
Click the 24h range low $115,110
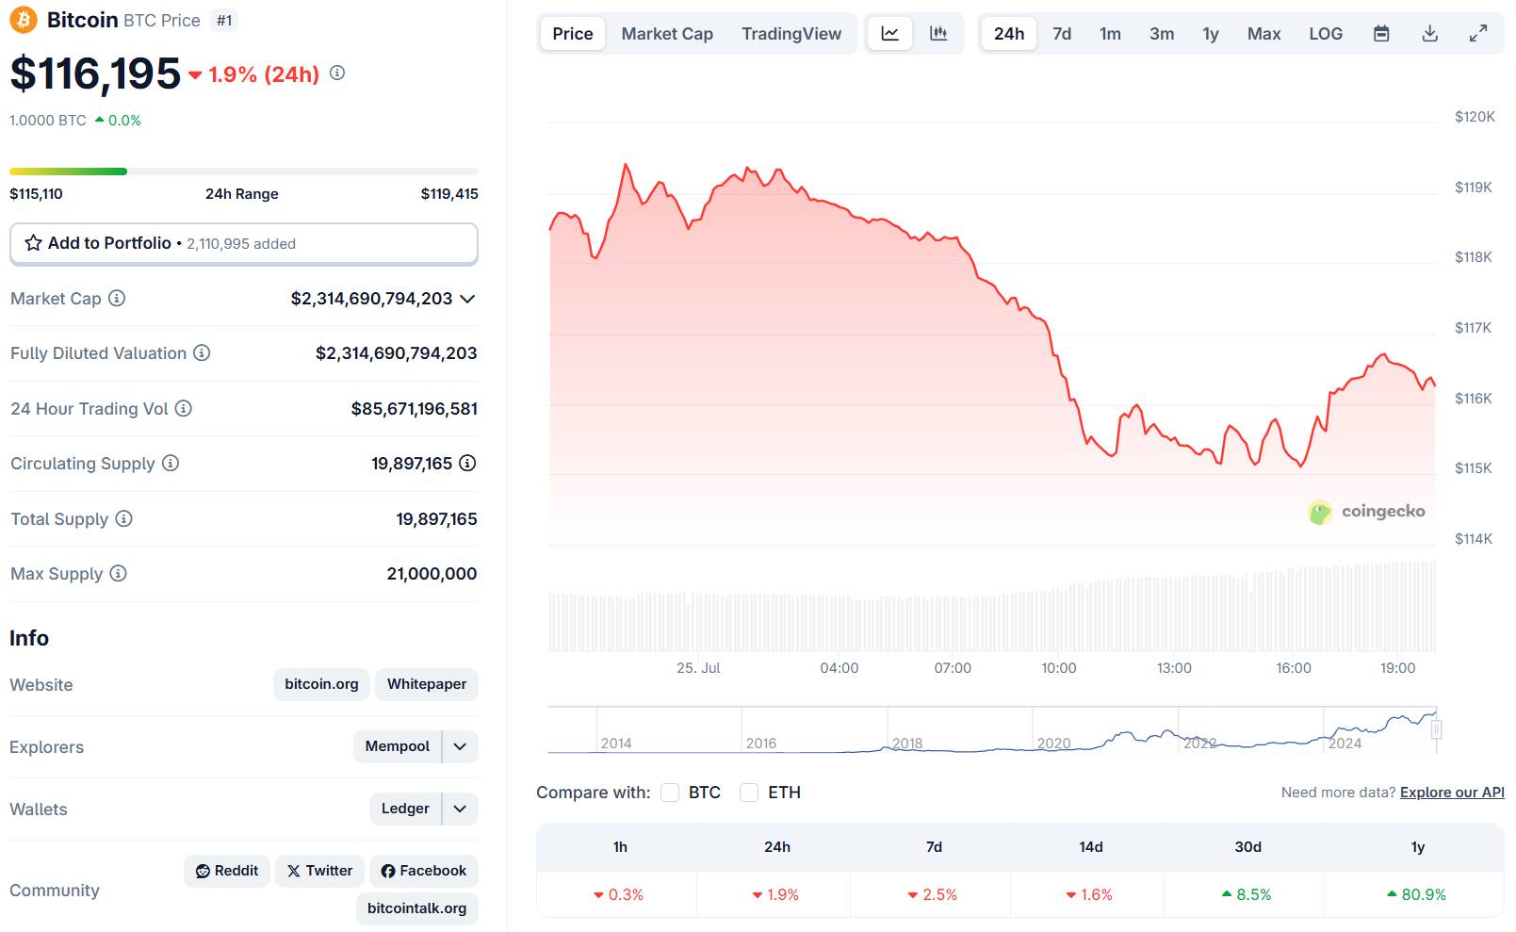[36, 194]
